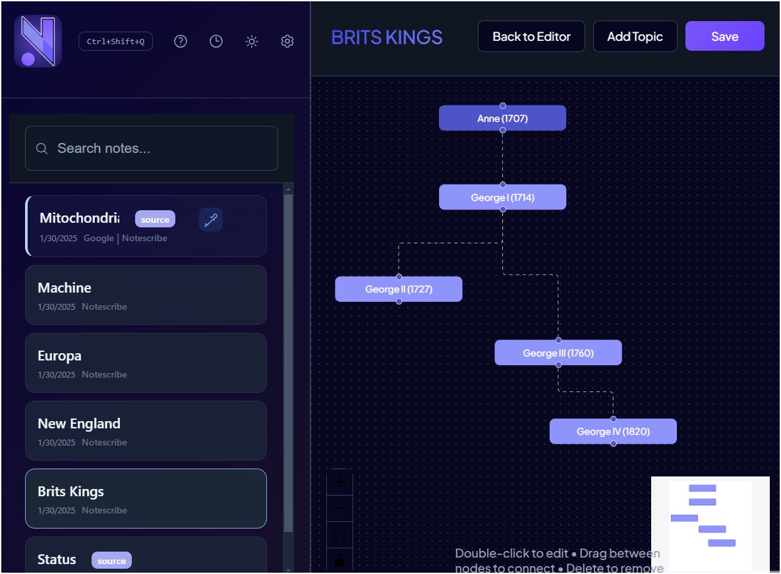
Task: Expand the Anne (1707) node
Action: pos(502,117)
